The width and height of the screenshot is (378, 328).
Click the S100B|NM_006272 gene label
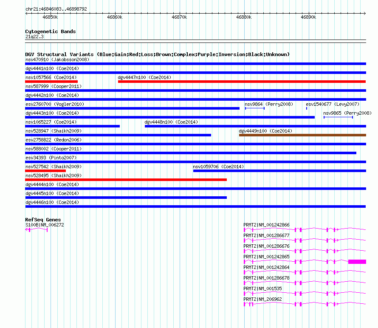(x=45, y=225)
